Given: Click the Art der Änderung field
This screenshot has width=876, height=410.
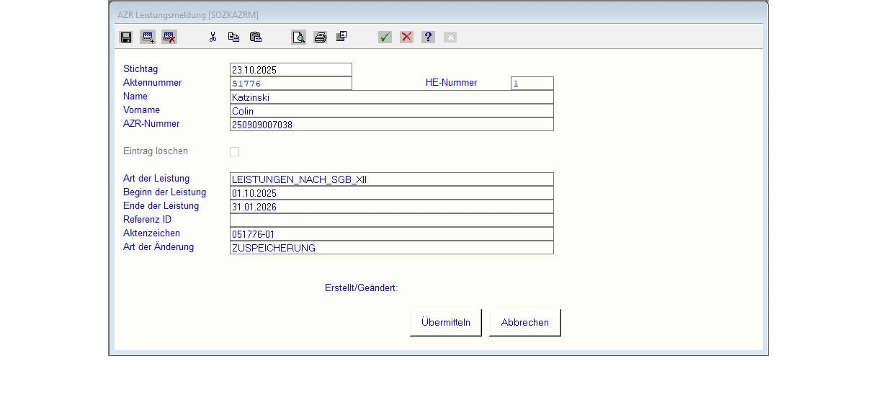Looking at the screenshot, I should (x=391, y=248).
